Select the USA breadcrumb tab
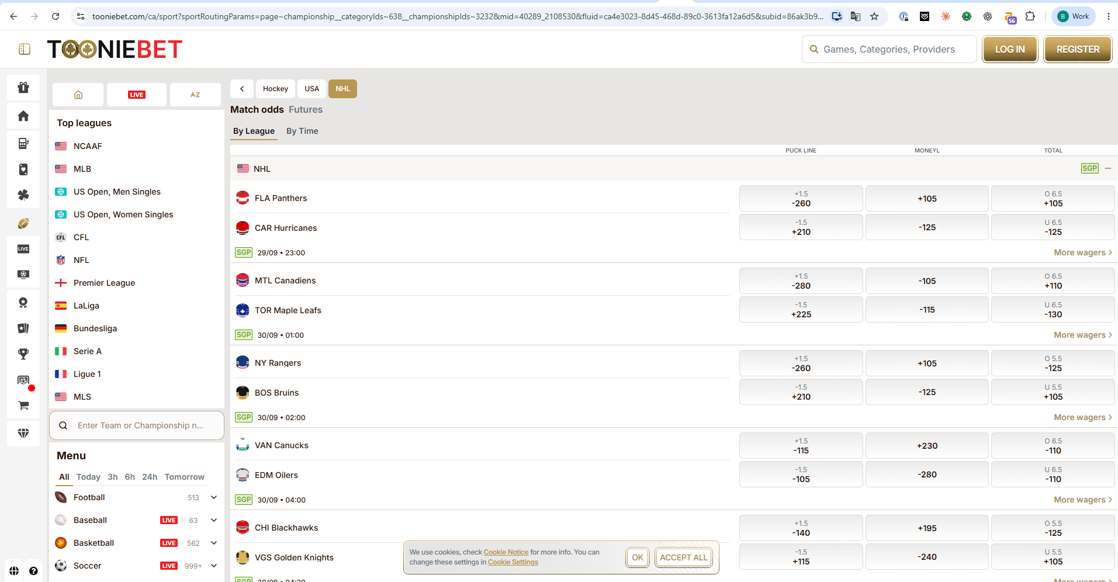This screenshot has width=1118, height=582. click(312, 89)
